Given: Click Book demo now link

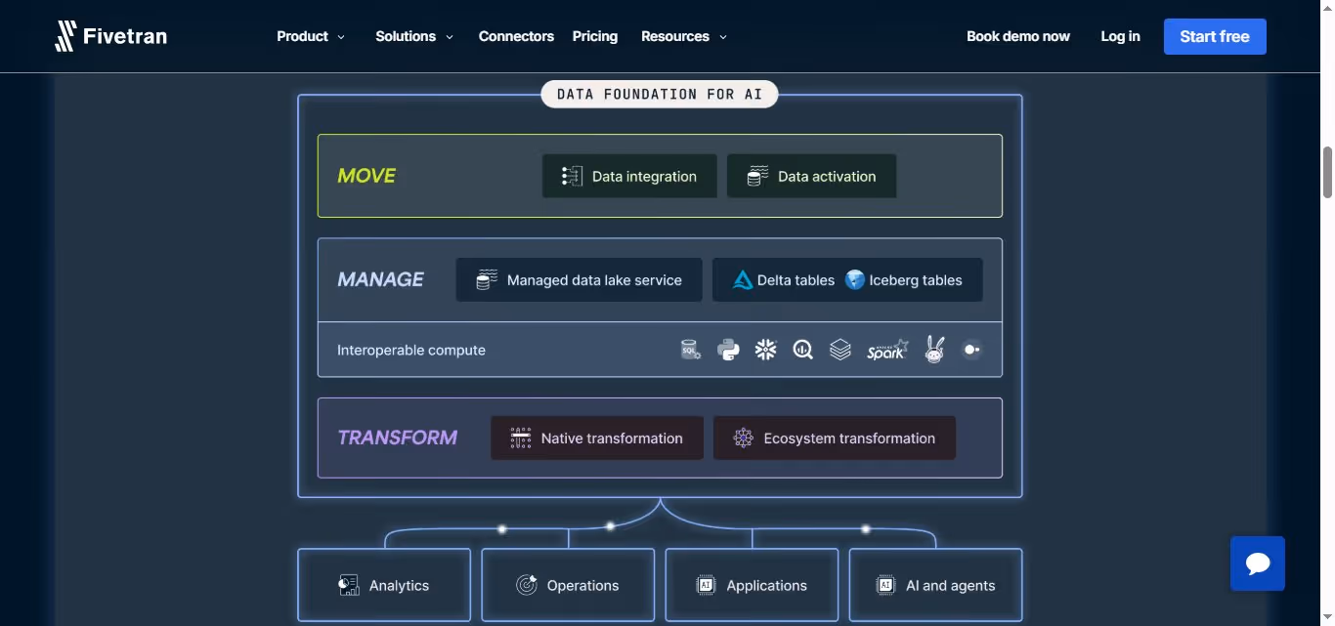Looking at the screenshot, I should (x=1018, y=36).
